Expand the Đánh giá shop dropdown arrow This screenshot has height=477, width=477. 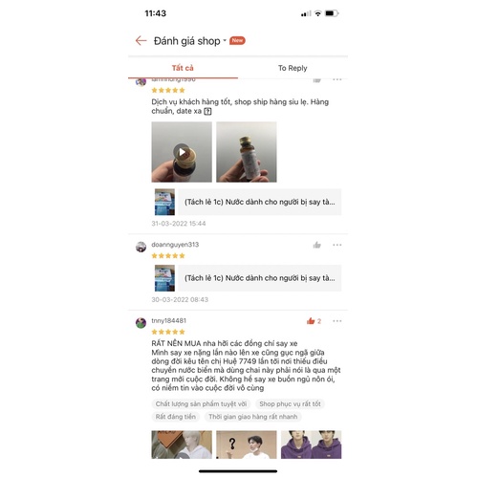pos(225,40)
